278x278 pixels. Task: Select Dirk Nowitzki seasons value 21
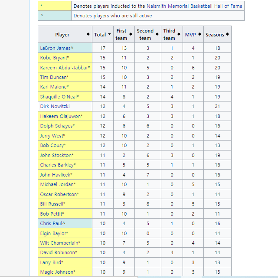217,106
